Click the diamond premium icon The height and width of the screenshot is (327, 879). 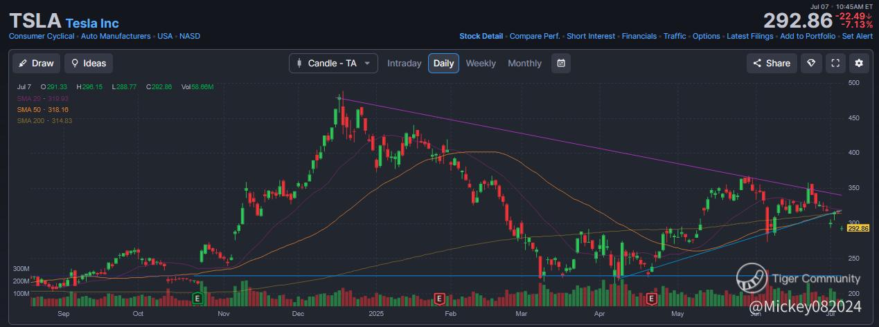(811, 63)
